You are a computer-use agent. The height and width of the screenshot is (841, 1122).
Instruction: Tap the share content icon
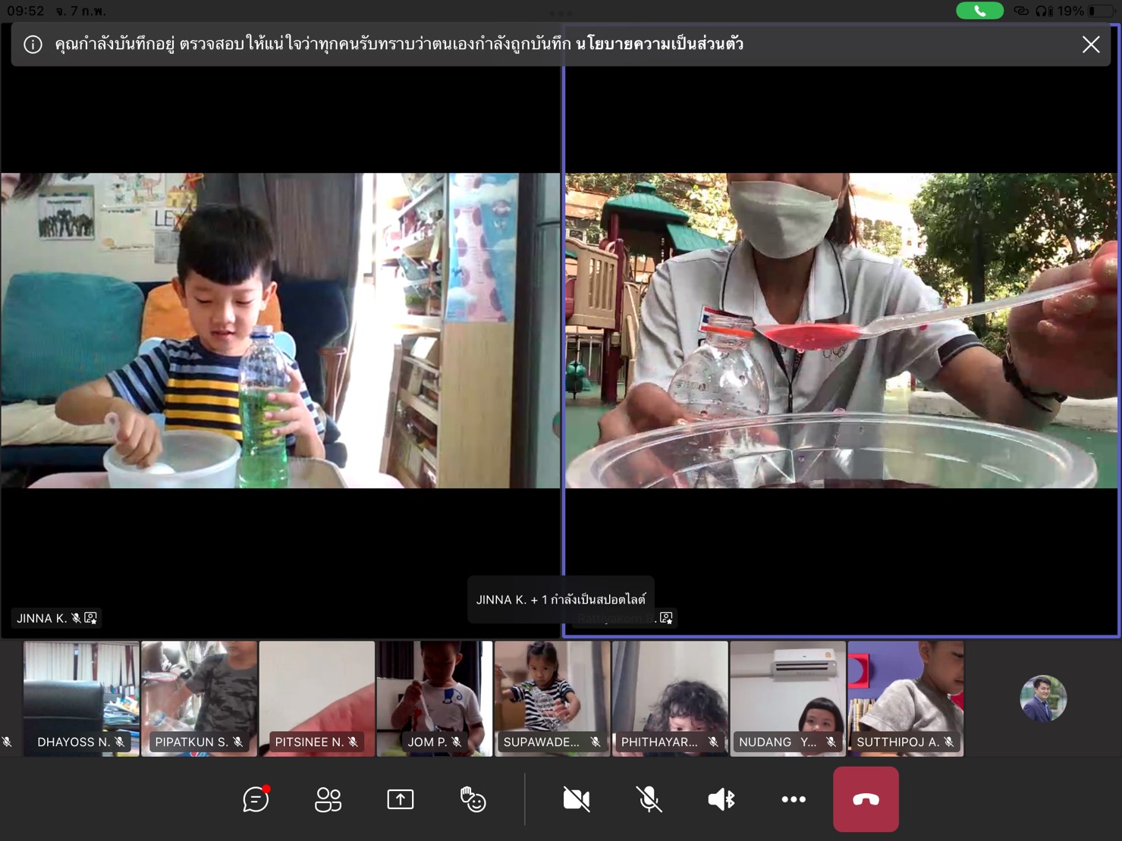pyautogui.click(x=400, y=799)
